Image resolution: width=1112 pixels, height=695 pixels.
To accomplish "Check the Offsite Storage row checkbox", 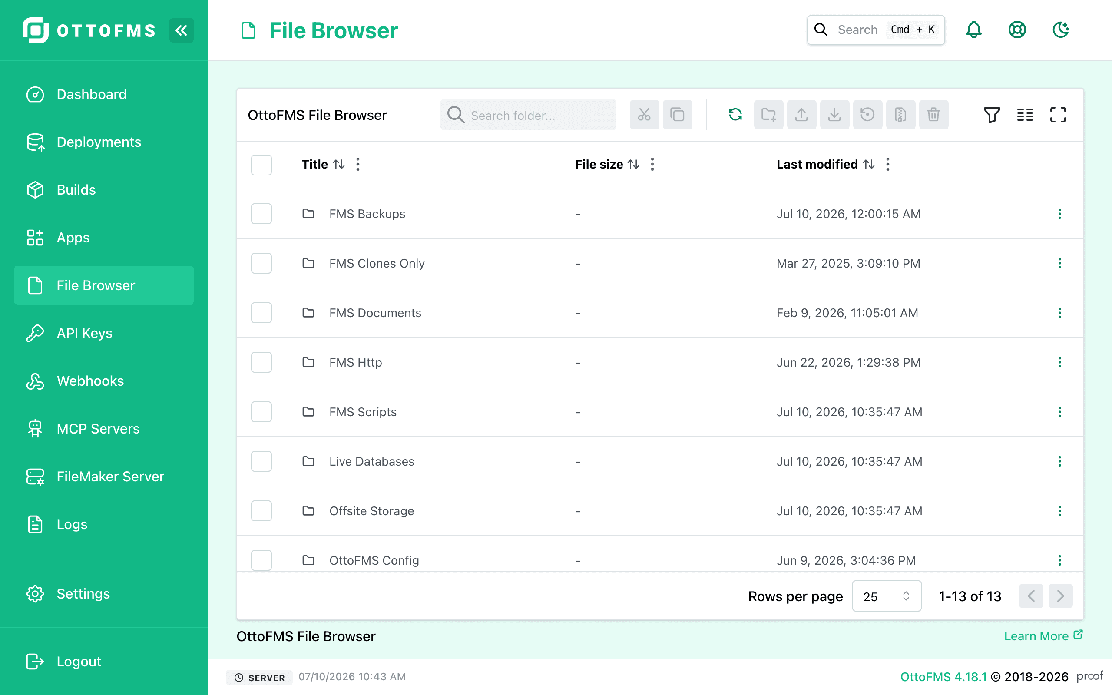I will coord(261,511).
